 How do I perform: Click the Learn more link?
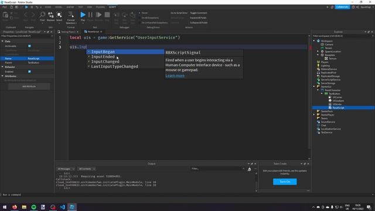(x=175, y=76)
